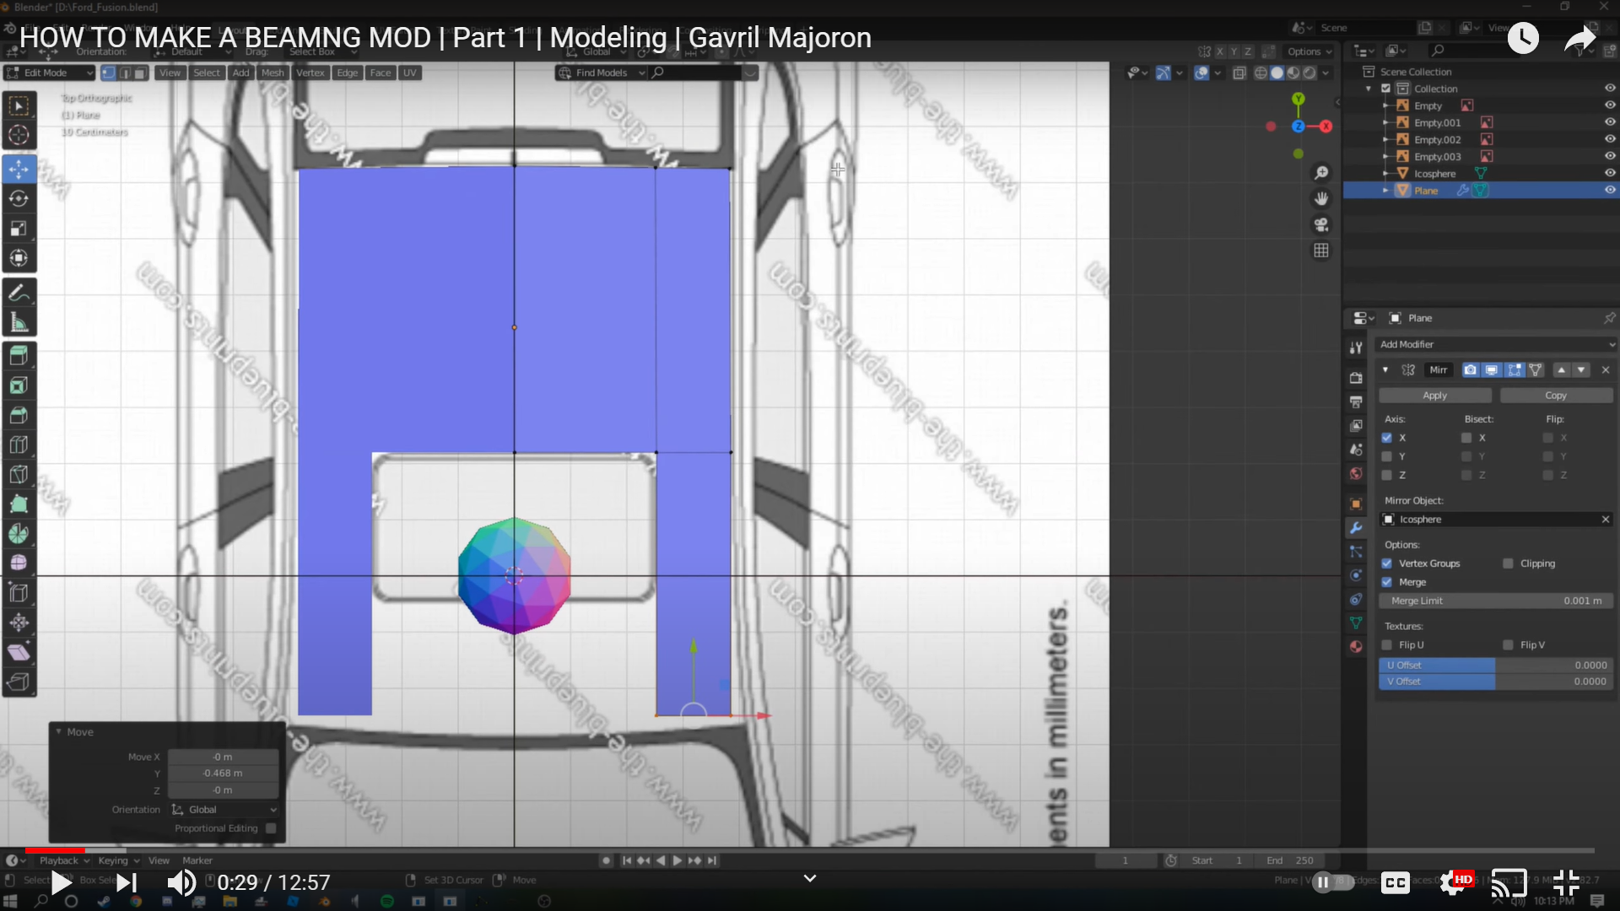
Task: Select the Transform tool
Action: 19,258
